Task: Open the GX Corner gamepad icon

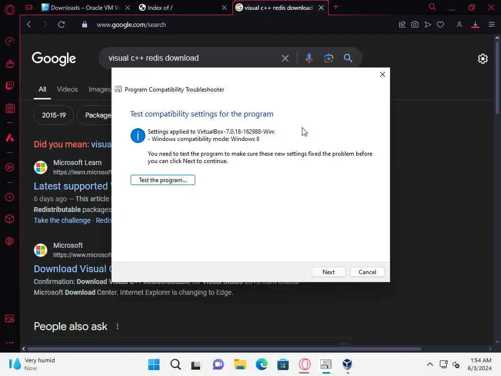Action: point(29,7)
